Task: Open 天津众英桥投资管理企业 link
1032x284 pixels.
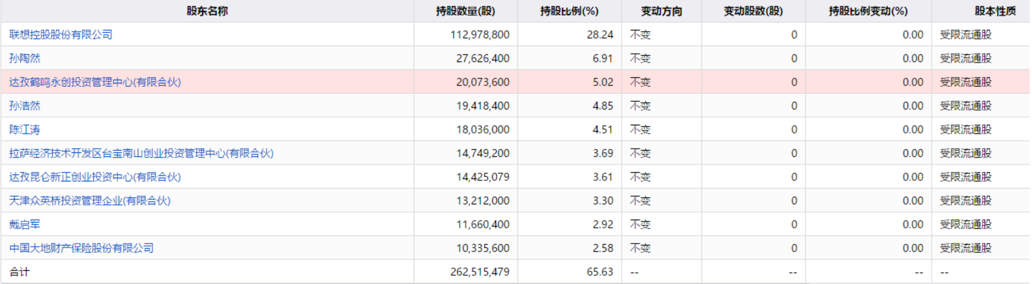Action: [x=90, y=201]
